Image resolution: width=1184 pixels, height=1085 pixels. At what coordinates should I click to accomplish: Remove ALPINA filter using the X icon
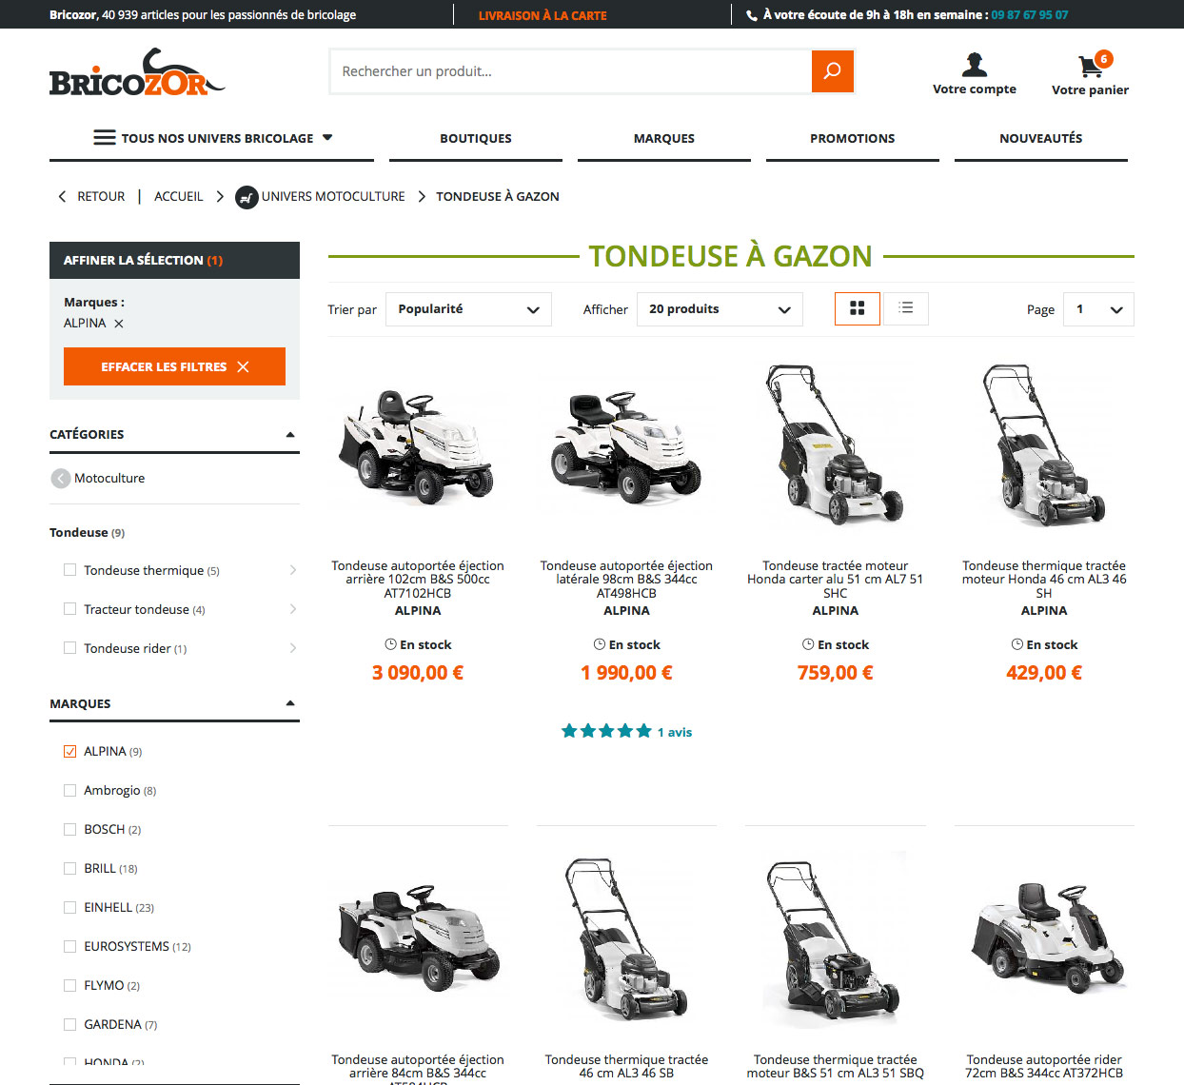119,324
